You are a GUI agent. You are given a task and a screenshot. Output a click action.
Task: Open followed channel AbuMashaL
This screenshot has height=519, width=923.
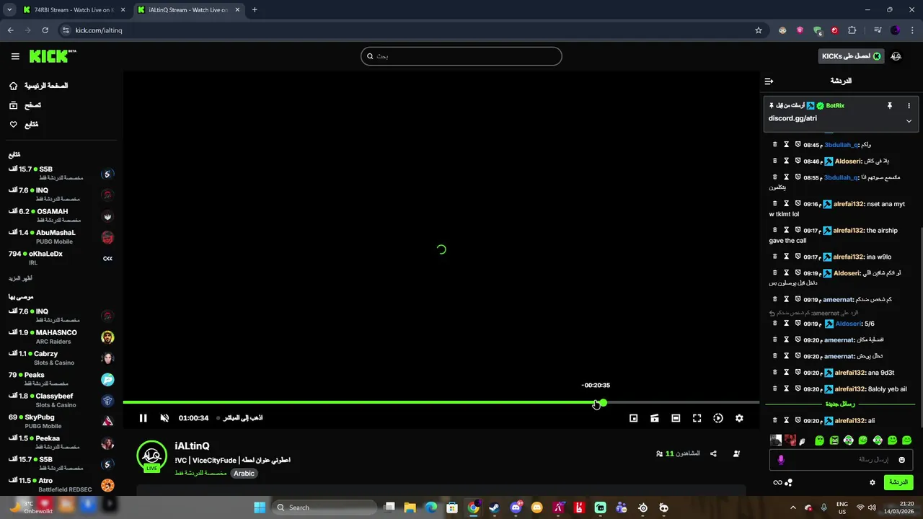[x=61, y=236]
